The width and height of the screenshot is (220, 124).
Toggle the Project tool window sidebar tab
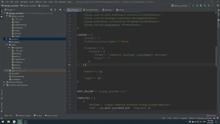coord(2,13)
